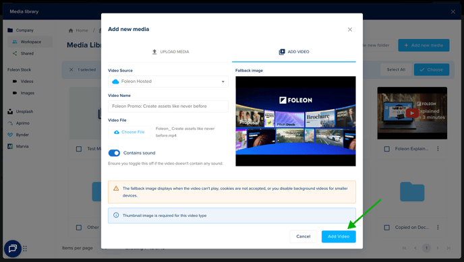Click the Foleon Hosted cloud icon

(115, 81)
